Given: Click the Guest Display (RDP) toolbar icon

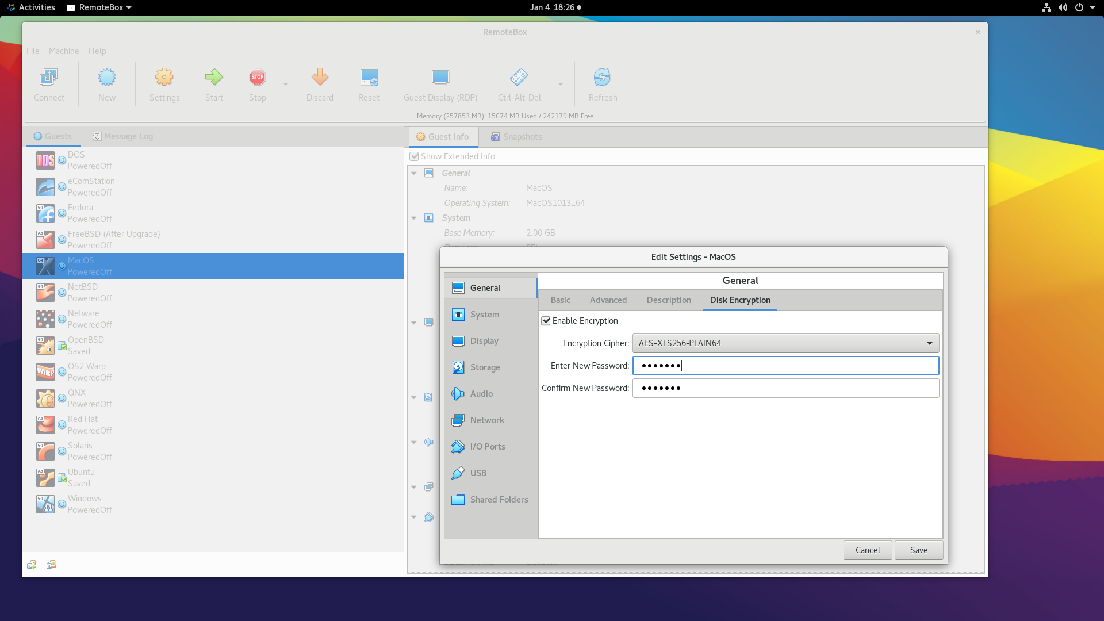Looking at the screenshot, I should click(x=440, y=84).
